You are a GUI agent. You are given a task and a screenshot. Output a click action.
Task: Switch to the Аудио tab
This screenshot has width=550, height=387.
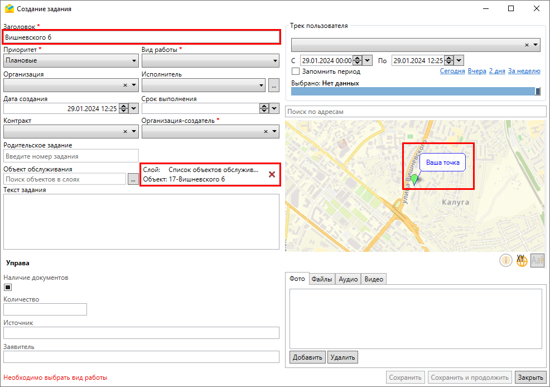[x=348, y=279]
